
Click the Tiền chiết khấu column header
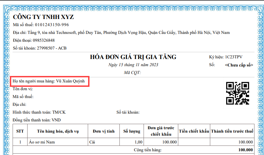[194, 131]
